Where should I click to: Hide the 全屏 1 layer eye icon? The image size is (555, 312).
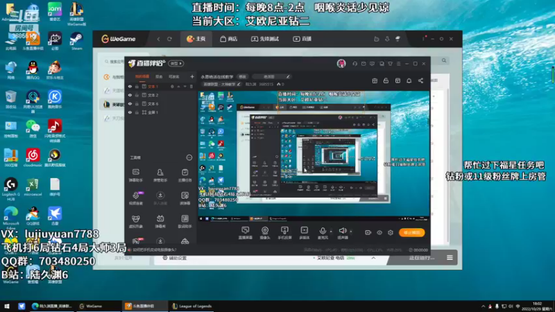[x=130, y=112]
